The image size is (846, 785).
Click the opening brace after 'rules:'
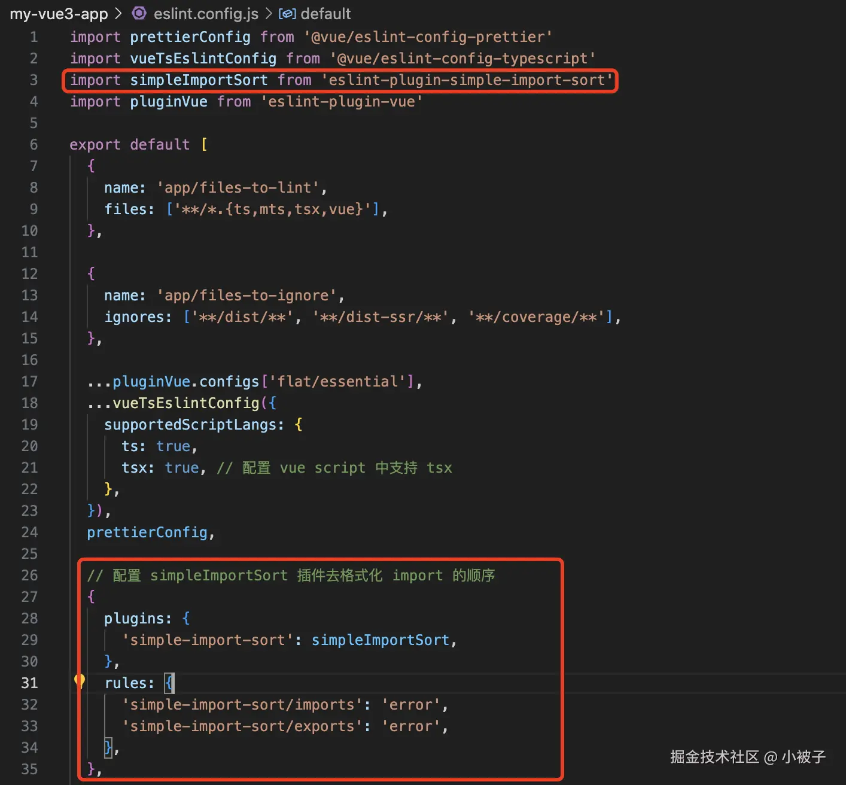[169, 683]
